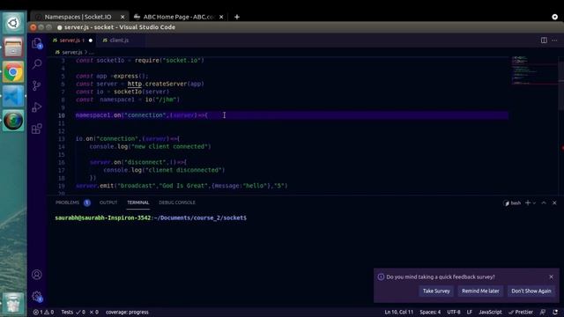Split the editor to the right
Image resolution: width=564 pixels, height=317 pixels.
544,41
